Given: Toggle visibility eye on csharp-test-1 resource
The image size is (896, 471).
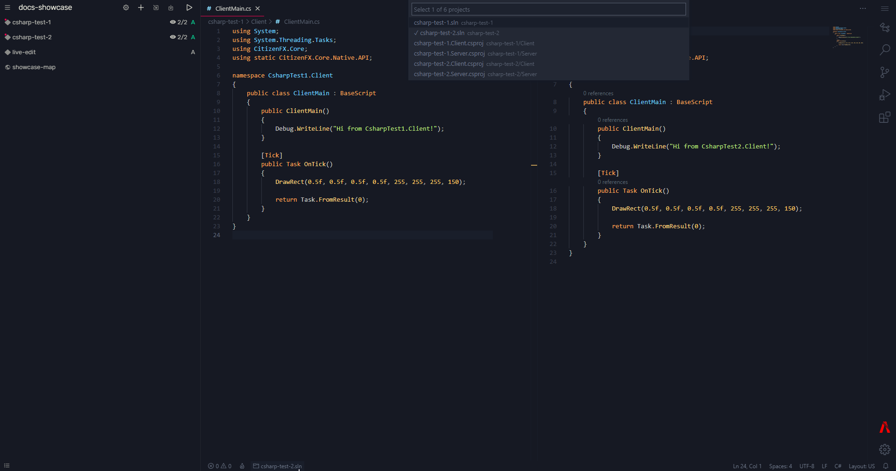Looking at the screenshot, I should click(173, 22).
